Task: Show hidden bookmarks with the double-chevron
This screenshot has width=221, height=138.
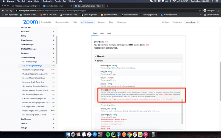Action: [201, 15]
